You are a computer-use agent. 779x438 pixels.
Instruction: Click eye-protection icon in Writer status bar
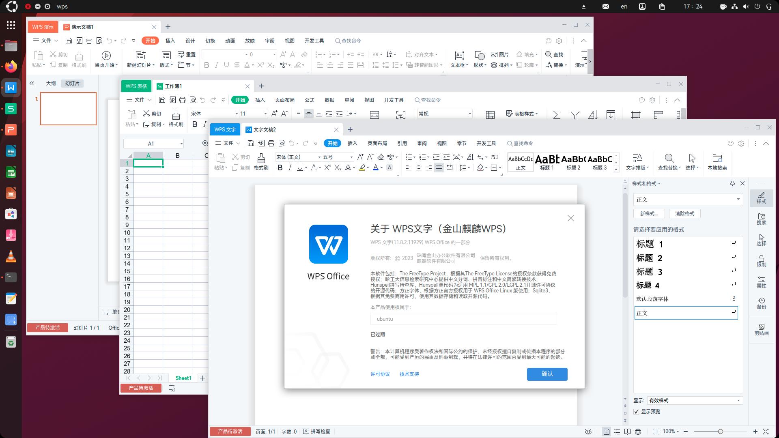[x=588, y=432]
